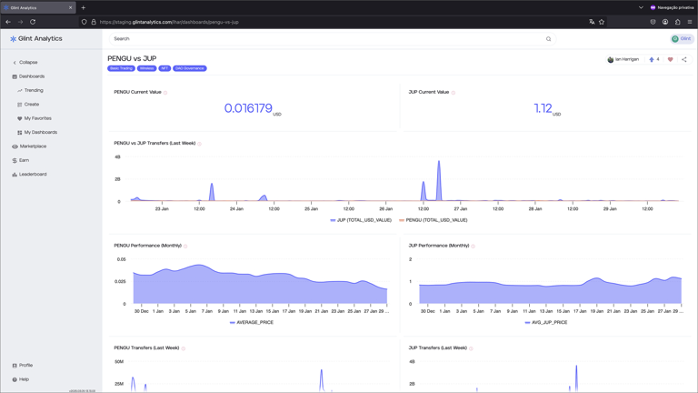Click the shield tracking protection icon

coord(85,22)
